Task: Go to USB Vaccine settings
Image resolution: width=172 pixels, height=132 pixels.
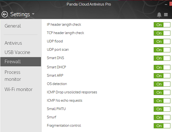Action: [x=17, y=52]
